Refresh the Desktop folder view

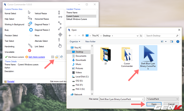click(141, 36)
